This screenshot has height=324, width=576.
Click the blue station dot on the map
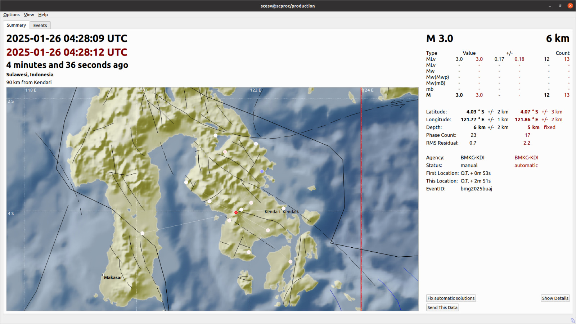262,171
